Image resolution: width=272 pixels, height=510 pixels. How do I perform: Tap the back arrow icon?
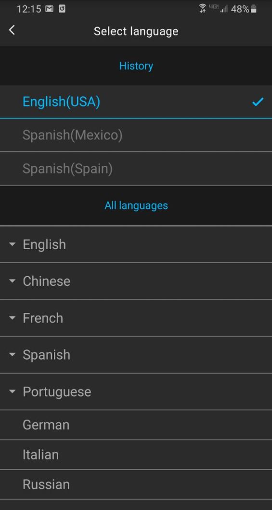[12, 30]
